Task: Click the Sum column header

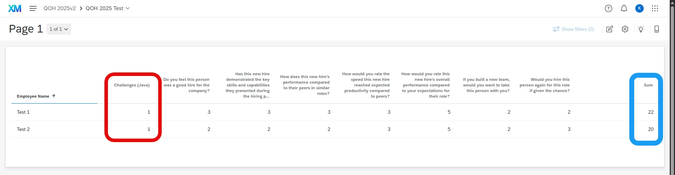Action: pyautogui.click(x=648, y=85)
